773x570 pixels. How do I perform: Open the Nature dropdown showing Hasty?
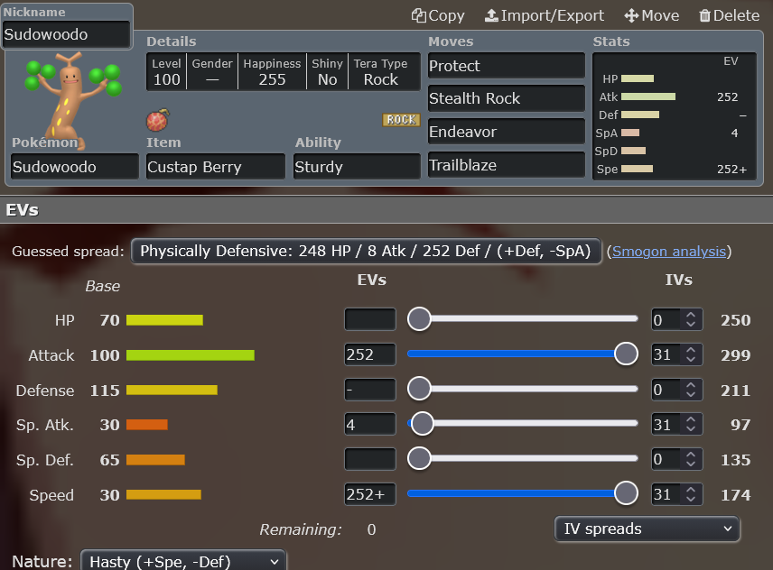183,560
